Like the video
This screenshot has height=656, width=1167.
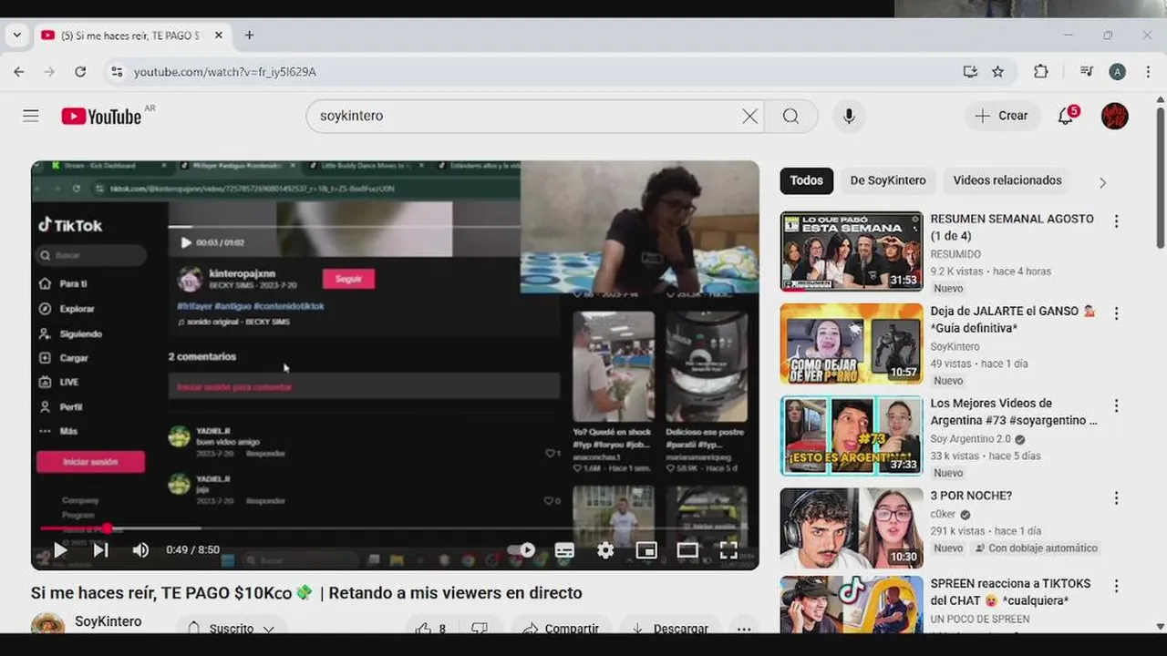coord(430,628)
